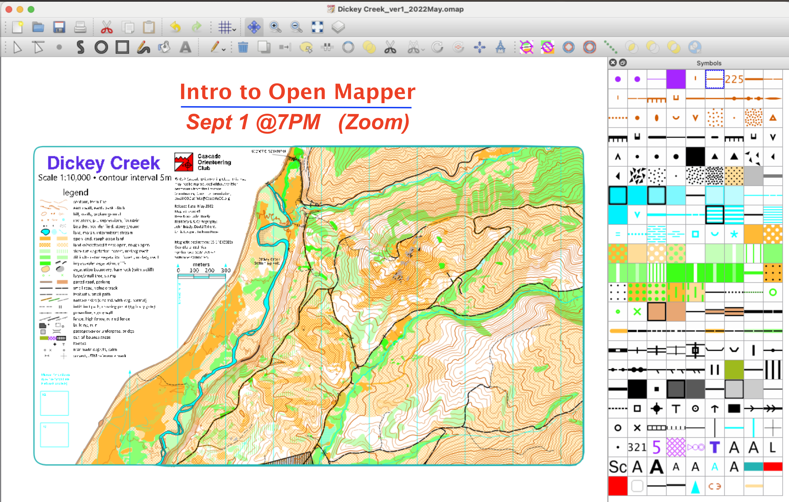Create a new map with New icon
Image resolution: width=789 pixels, height=502 pixels.
[17, 27]
